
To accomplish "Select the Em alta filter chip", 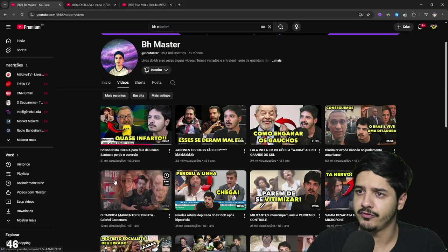I will tap(139, 96).
